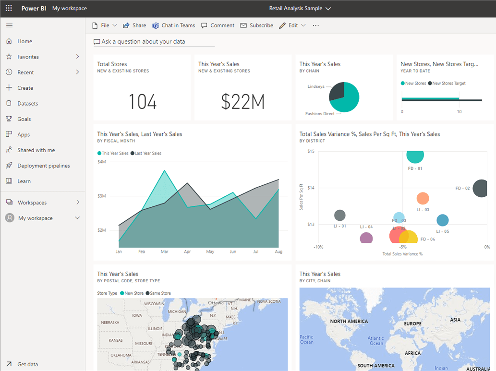Click the Recent clock icon
The height and width of the screenshot is (371, 496).
click(9, 72)
